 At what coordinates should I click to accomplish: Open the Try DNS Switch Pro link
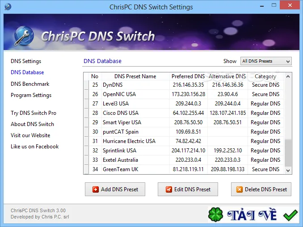(34, 113)
